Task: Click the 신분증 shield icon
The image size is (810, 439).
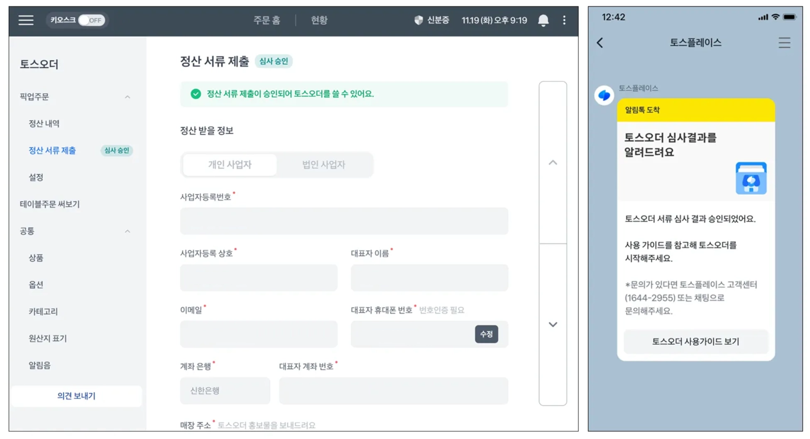Action: [418, 20]
